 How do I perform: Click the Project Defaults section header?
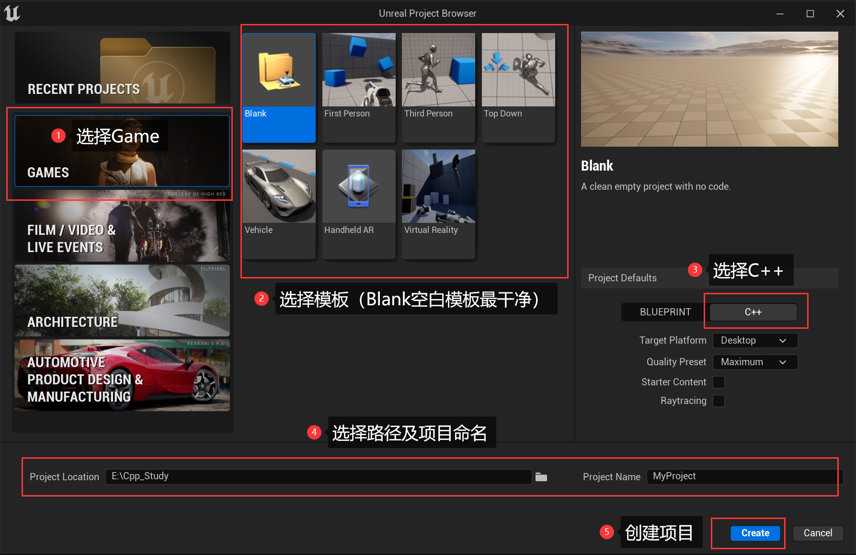point(709,278)
